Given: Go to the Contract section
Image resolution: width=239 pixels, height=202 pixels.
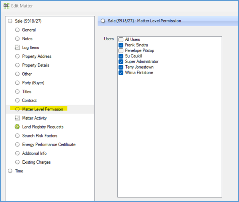Looking at the screenshot, I should click(x=29, y=100).
